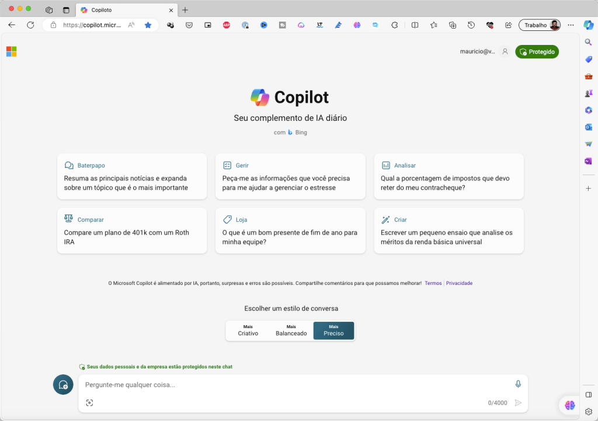
Task: Open the Trabalho profile menu
Action: 539,25
